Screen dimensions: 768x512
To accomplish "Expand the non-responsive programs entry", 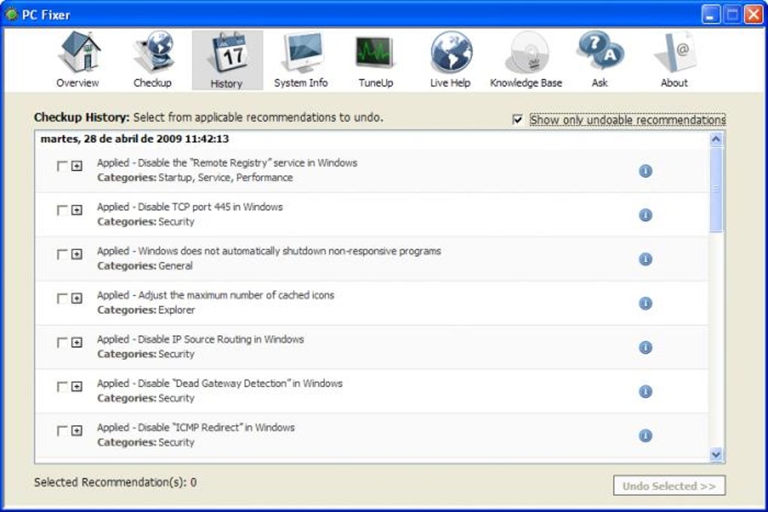I will click(x=77, y=254).
